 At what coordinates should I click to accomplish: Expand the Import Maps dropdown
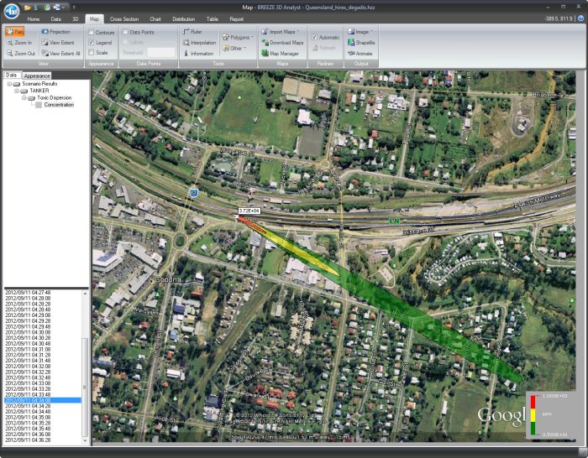[281, 31]
